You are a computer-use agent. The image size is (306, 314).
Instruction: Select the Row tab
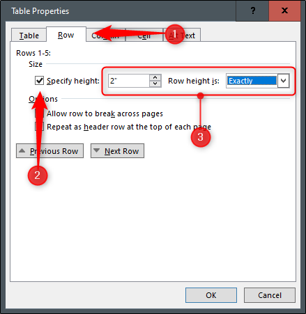click(66, 35)
